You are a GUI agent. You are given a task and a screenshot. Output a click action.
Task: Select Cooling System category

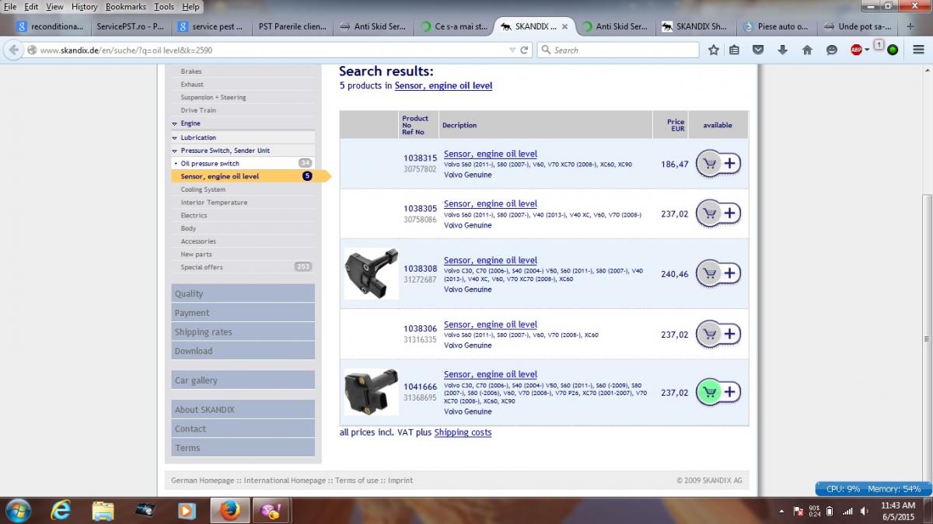tap(203, 189)
